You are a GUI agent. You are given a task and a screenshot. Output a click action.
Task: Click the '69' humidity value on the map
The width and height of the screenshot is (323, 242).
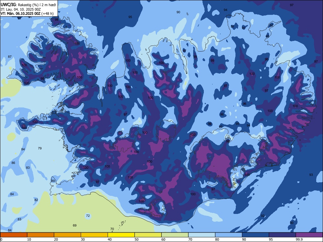pos(75,225)
